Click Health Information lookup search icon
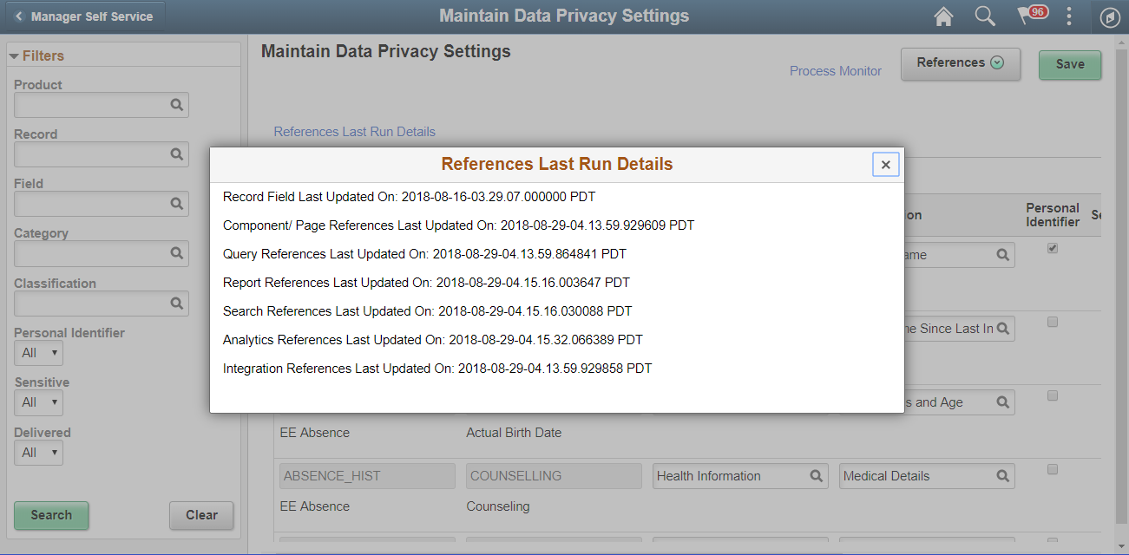The height and width of the screenshot is (555, 1129). click(x=816, y=476)
